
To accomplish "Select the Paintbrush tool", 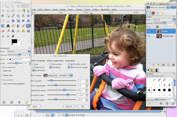I will [28, 26].
